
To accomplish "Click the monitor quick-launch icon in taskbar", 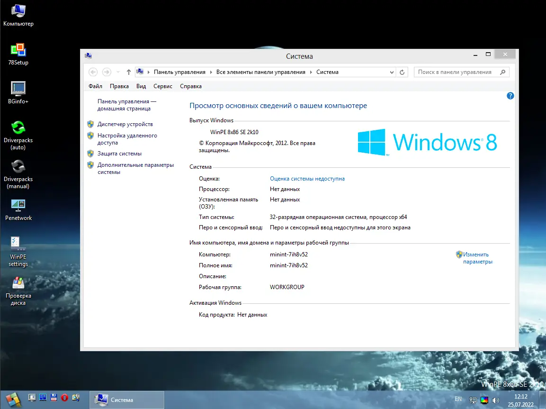I will [32, 397].
